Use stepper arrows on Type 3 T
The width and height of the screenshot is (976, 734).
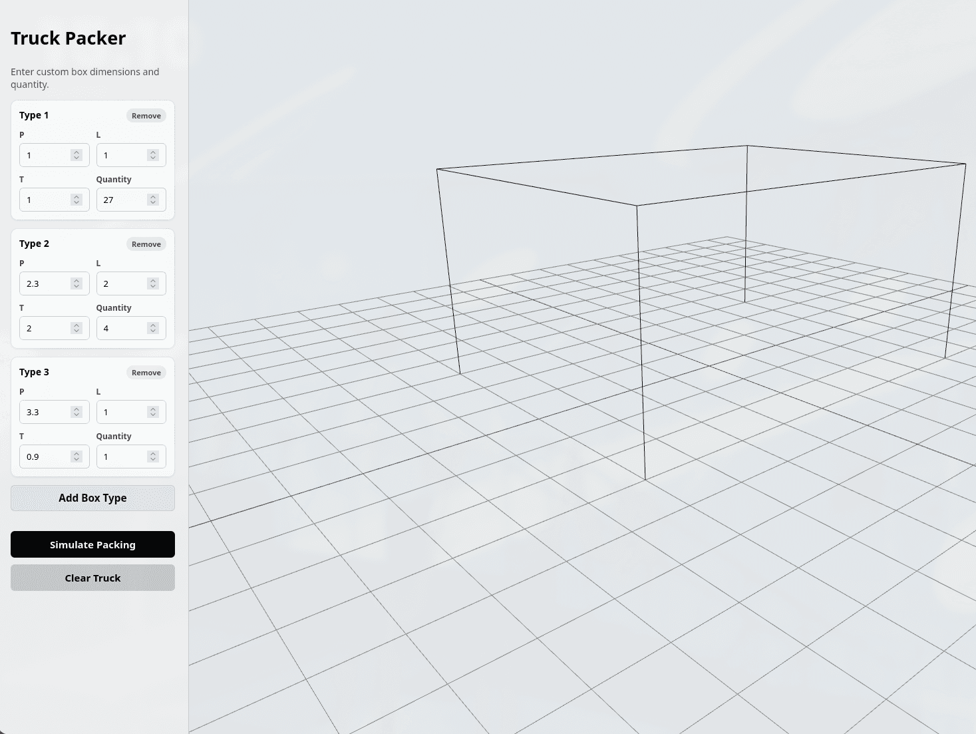pyautogui.click(x=77, y=457)
